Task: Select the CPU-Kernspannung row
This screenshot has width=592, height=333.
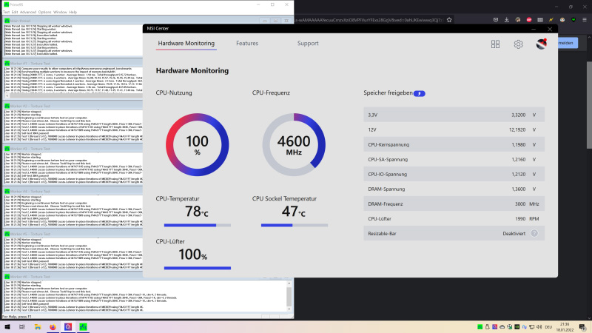Action: 454,144
